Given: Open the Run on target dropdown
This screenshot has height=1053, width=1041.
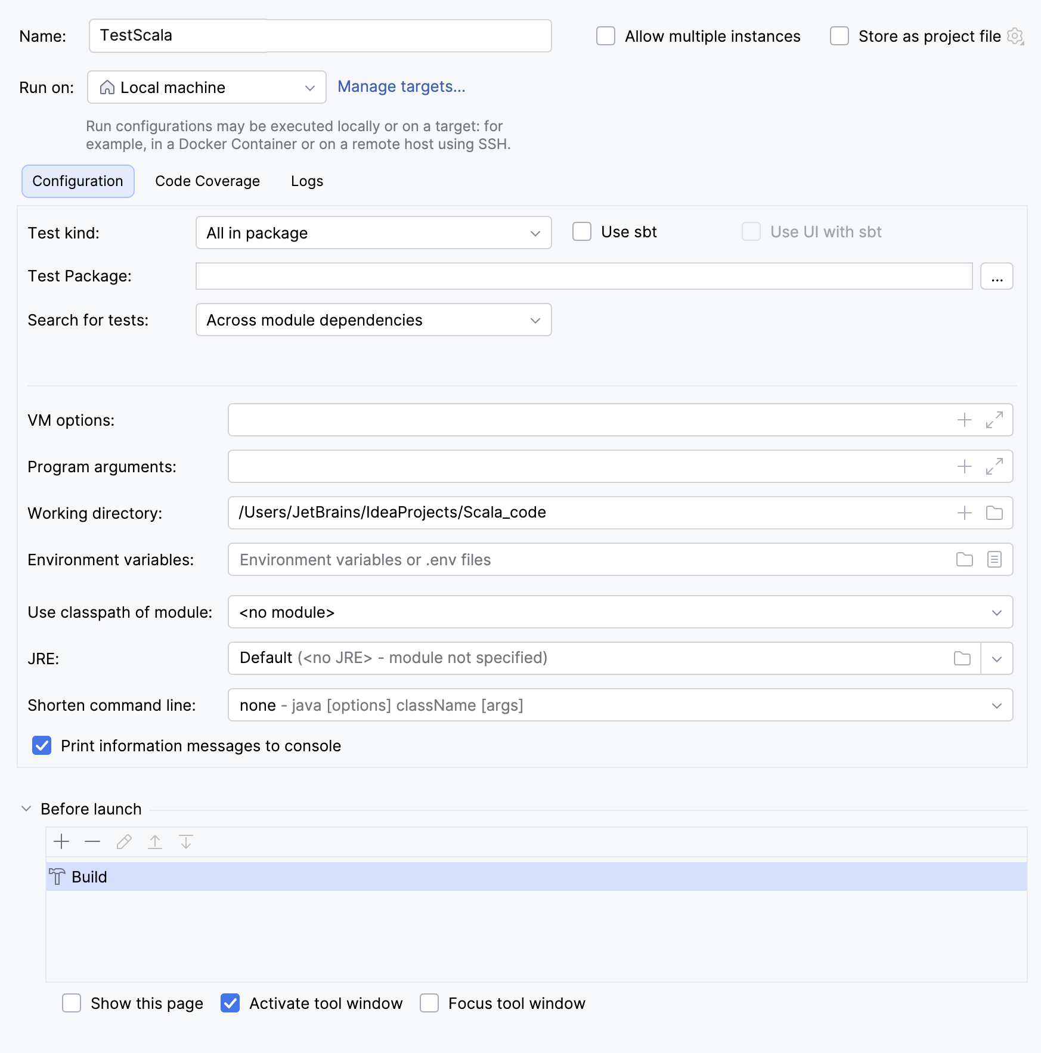Looking at the screenshot, I should point(207,87).
